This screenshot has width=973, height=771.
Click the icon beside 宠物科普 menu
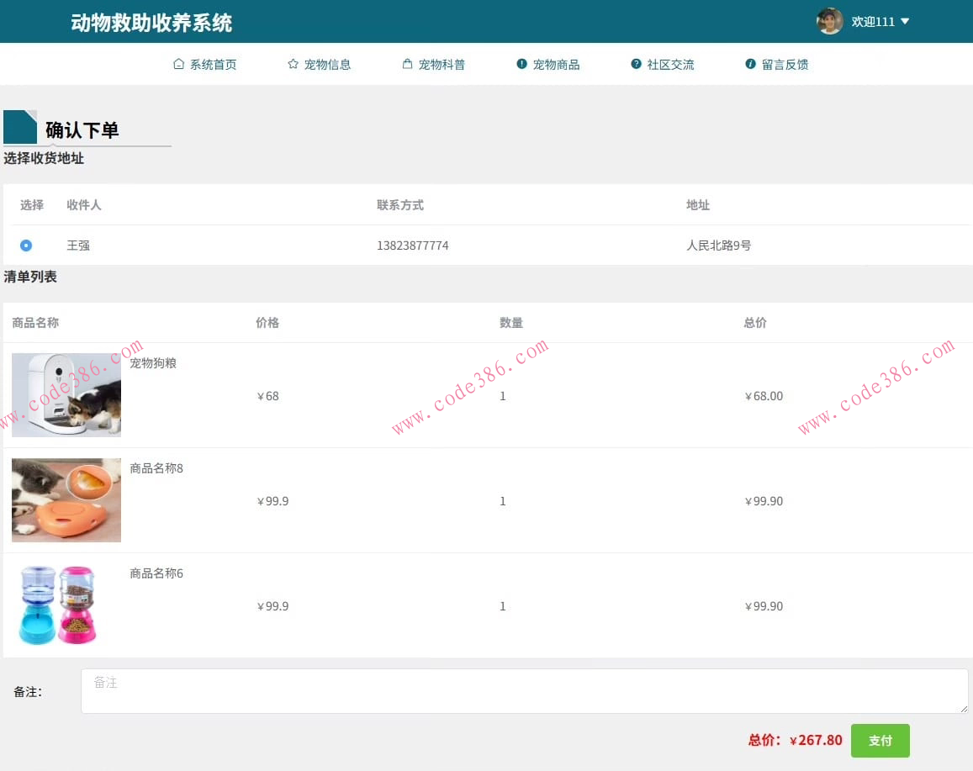tap(406, 63)
